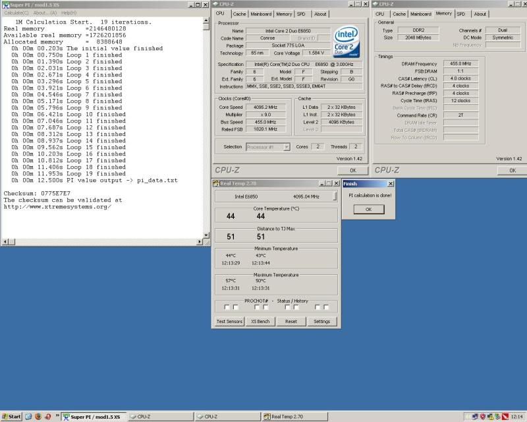
Task: Open the Help(H) menu in Super PI
Action: [x=69, y=13]
